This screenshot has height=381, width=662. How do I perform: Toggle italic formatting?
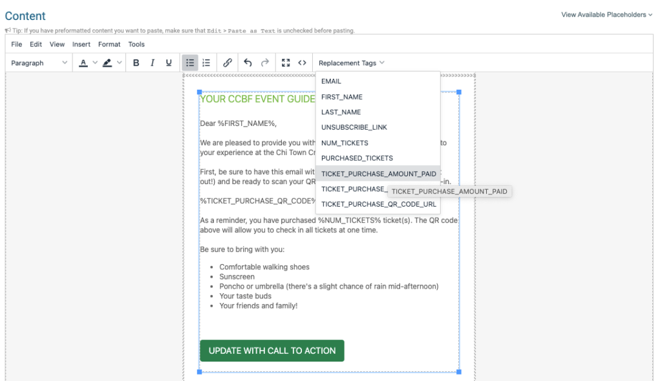pyautogui.click(x=152, y=63)
